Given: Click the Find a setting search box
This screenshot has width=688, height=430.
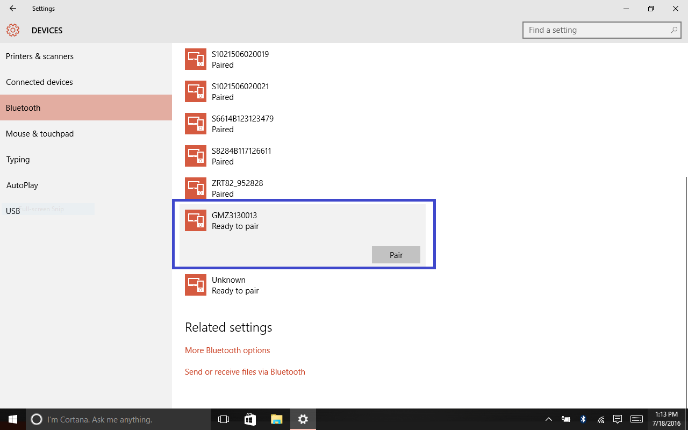Looking at the screenshot, I should [x=597, y=30].
